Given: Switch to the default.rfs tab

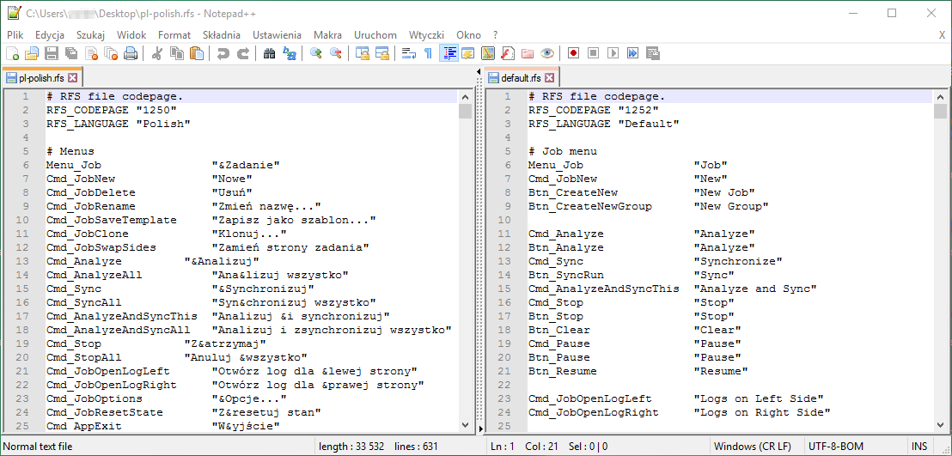Looking at the screenshot, I should point(522,78).
